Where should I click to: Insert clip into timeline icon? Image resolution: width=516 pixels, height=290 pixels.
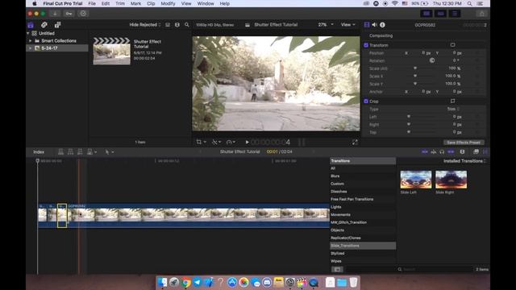(x=70, y=151)
